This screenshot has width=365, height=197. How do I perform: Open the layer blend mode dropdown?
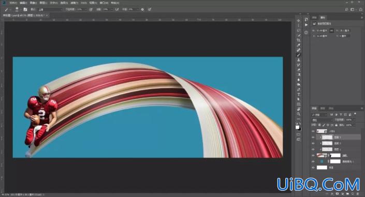coord(322,120)
